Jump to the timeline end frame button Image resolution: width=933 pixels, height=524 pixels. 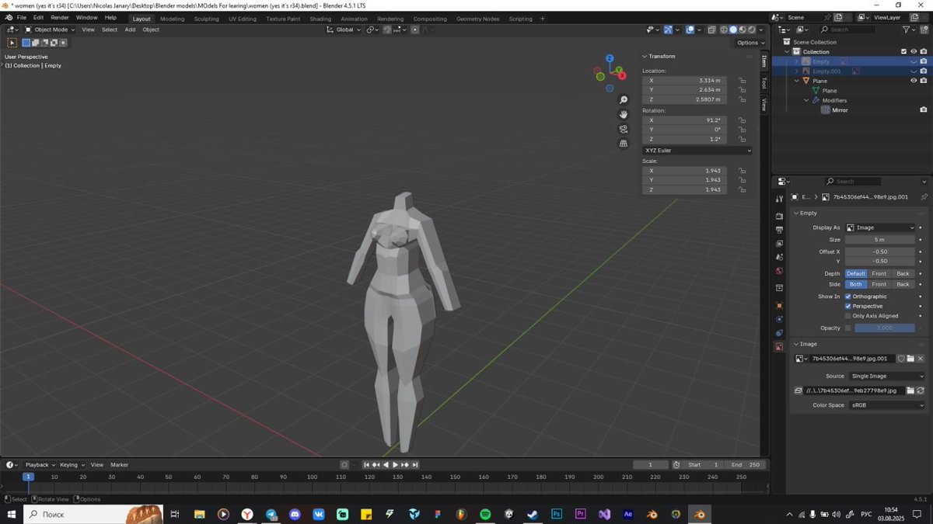click(x=415, y=464)
